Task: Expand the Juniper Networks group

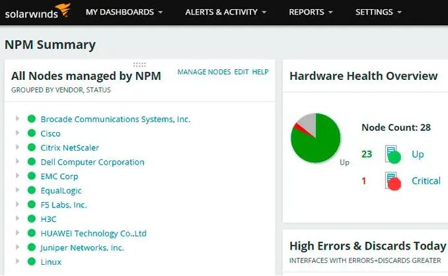Action: (17, 246)
